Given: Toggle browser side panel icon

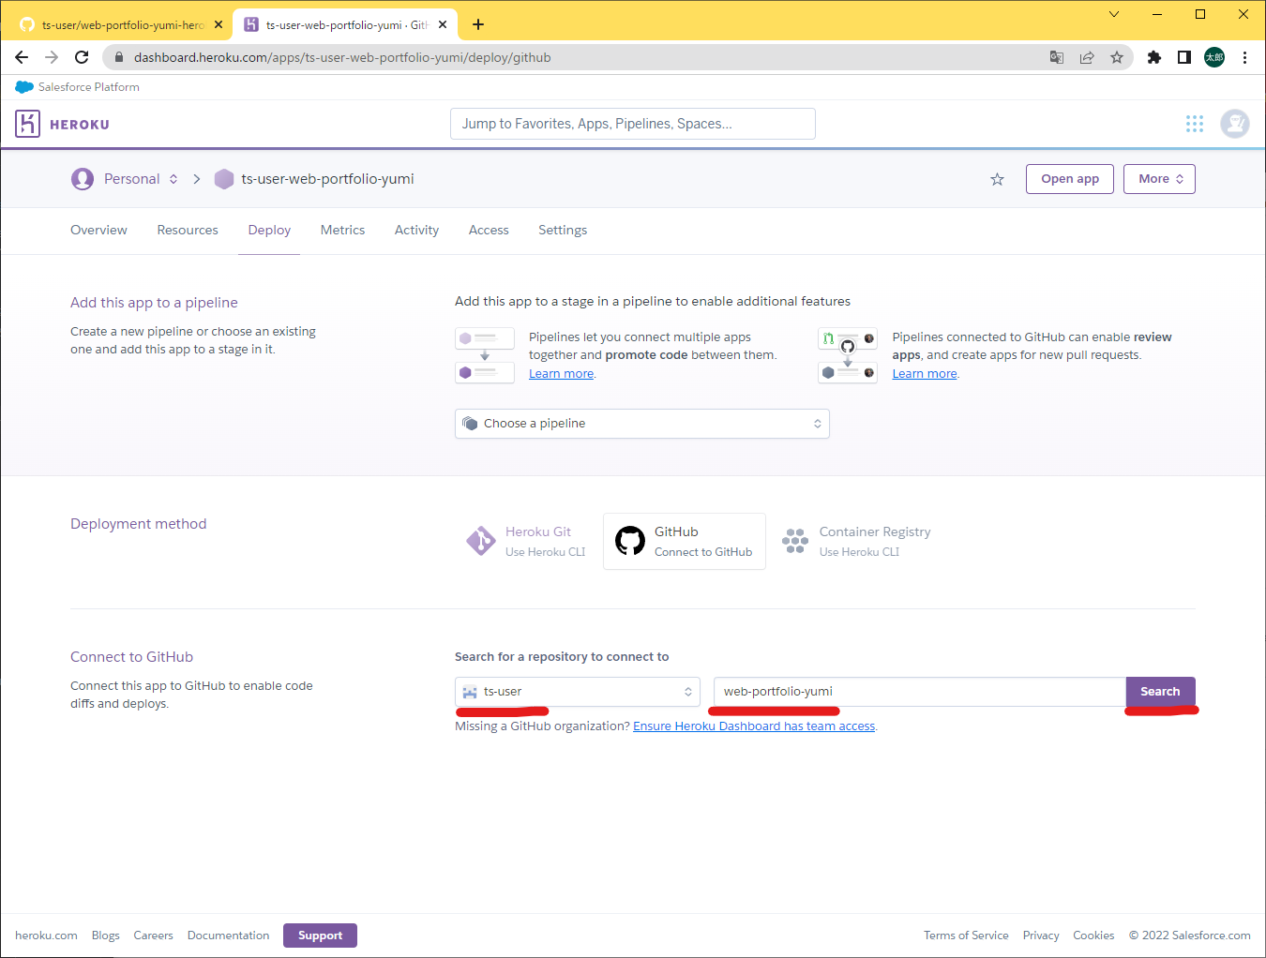Looking at the screenshot, I should click(1184, 57).
